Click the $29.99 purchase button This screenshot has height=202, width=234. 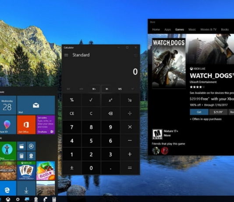click(218, 112)
